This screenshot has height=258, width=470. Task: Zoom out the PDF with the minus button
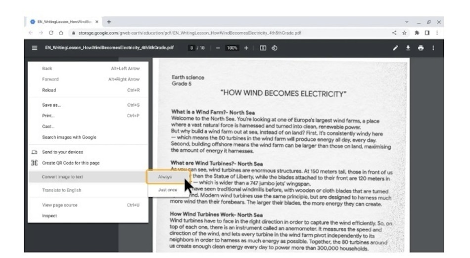(218, 48)
